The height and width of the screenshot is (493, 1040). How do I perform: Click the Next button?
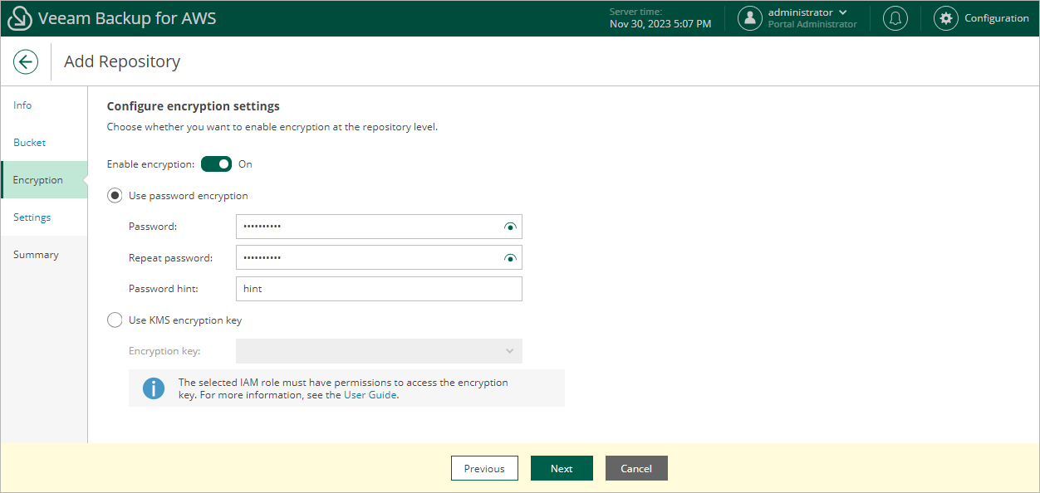click(562, 468)
